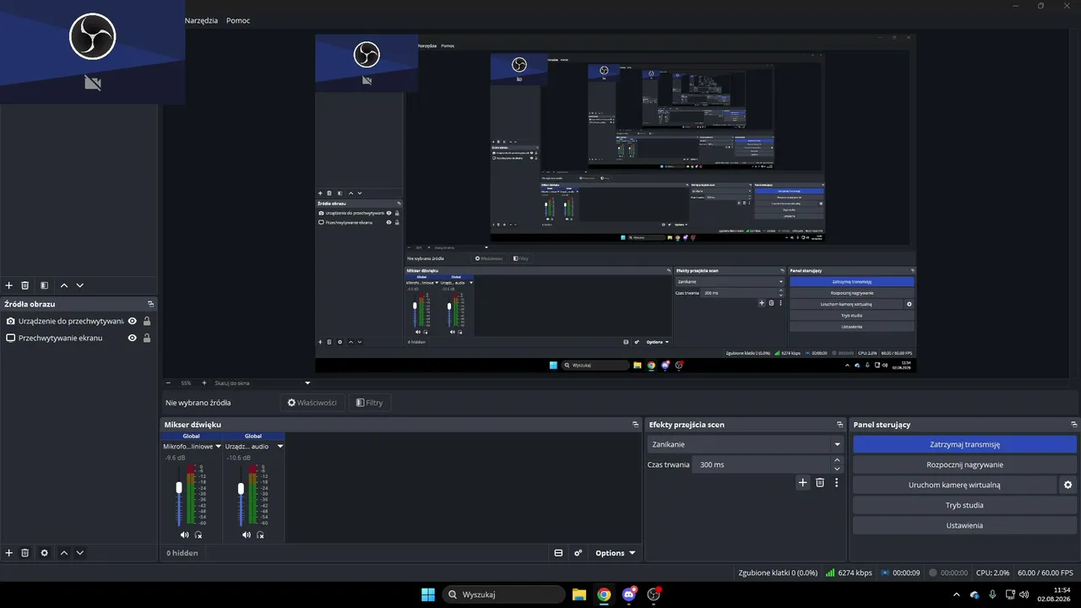Add a new source in Źródła obrazu toolbar
This screenshot has width=1081, height=608.
9,553
